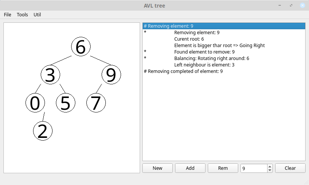Image resolution: width=309 pixels, height=185 pixels.
Task: Open the Tools menu
Action: click(x=22, y=14)
